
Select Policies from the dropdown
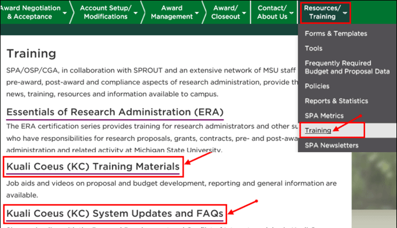tap(317, 86)
